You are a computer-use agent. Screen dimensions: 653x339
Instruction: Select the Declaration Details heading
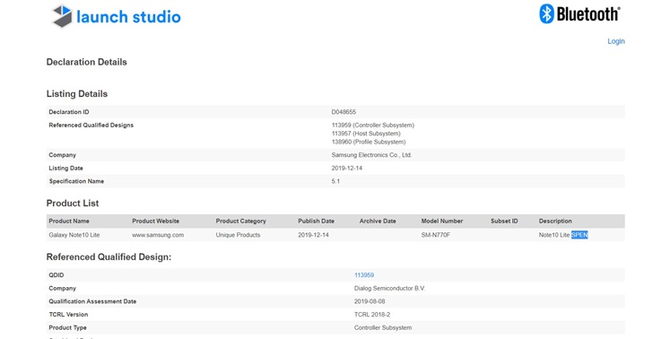(x=87, y=62)
